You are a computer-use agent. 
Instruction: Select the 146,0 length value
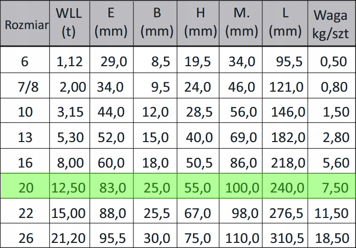tap(286, 112)
